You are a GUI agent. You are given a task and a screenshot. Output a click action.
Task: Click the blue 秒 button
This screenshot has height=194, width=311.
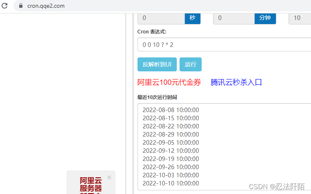[192, 18]
